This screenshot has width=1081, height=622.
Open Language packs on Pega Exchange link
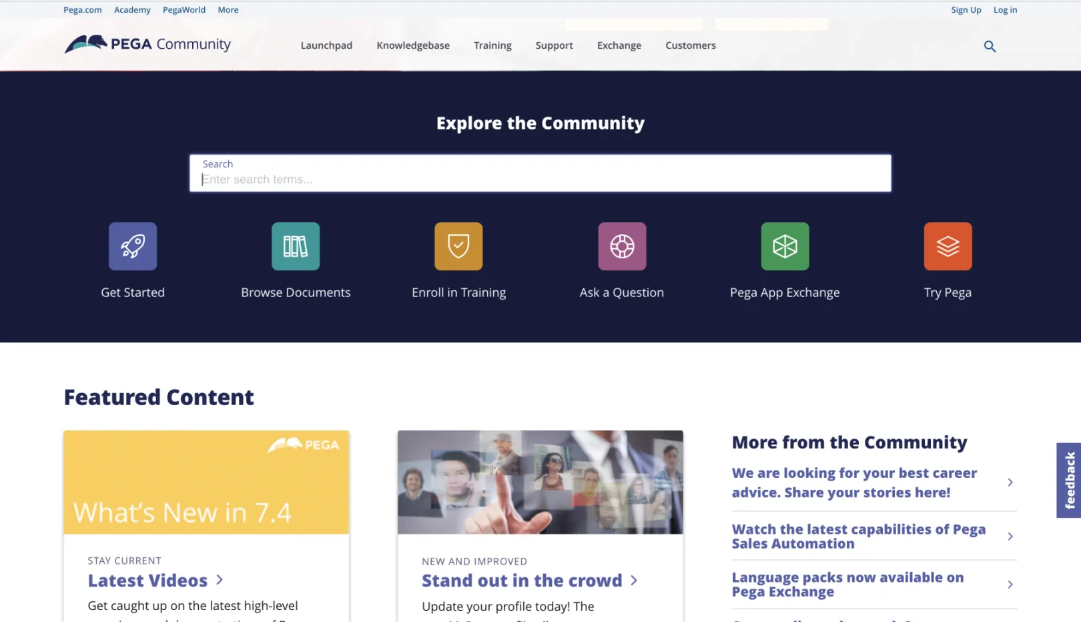(848, 585)
